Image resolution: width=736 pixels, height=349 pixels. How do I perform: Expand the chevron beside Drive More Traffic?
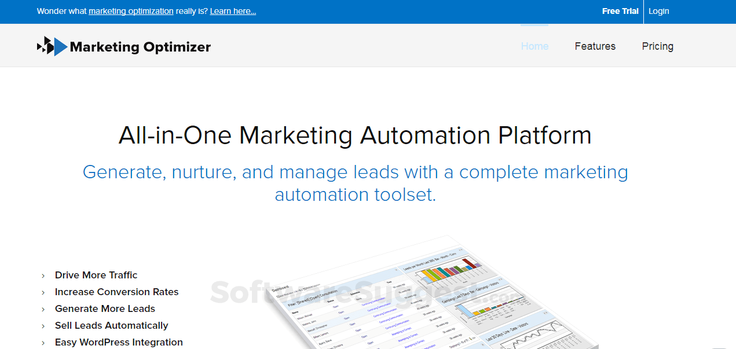click(x=43, y=275)
